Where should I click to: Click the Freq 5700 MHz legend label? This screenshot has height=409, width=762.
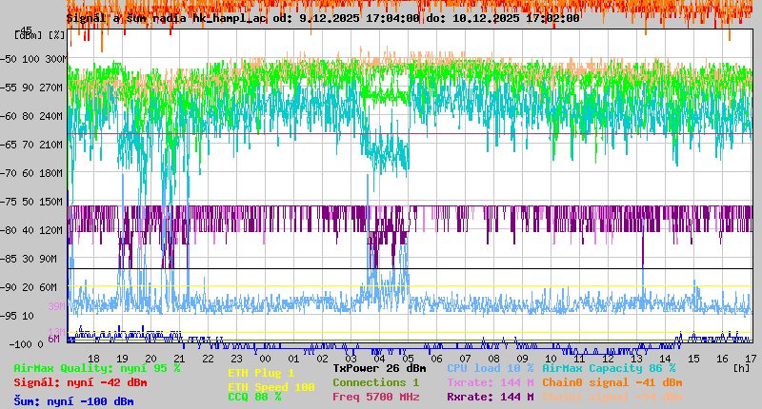coord(375,397)
